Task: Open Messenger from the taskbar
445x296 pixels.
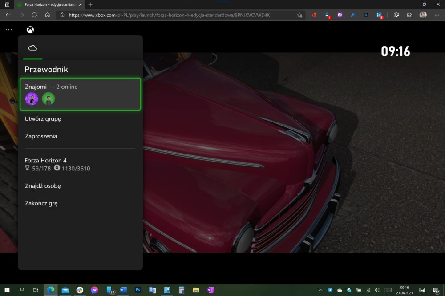Action: pyautogui.click(x=94, y=290)
